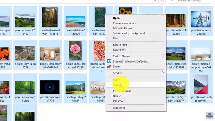The width and height of the screenshot is (215, 121).
Task: Click file name pexels-joey-lu-186537
Action: point(25,66)
